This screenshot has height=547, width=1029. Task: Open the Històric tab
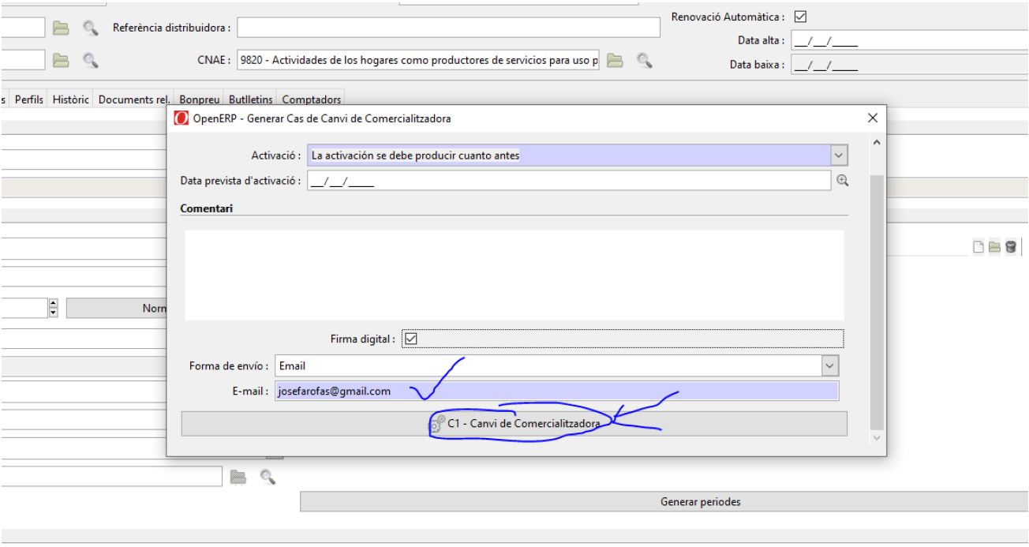pyautogui.click(x=73, y=99)
